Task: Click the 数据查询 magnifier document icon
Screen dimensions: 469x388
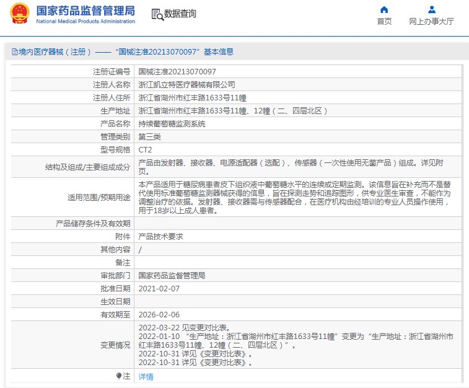Action: (157, 14)
